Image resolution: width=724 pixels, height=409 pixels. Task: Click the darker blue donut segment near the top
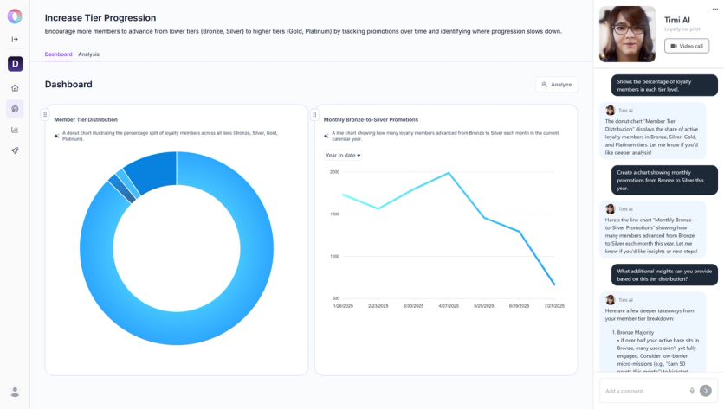152,171
